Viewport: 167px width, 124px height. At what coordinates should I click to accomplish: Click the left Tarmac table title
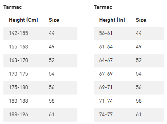click(13, 7)
